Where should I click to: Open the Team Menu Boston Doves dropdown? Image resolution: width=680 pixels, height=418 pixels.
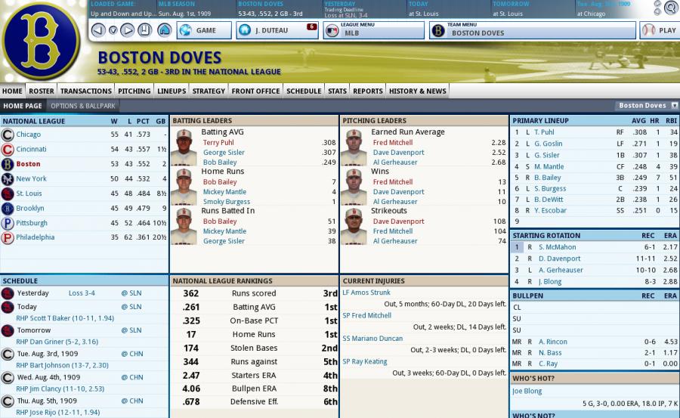click(x=532, y=30)
